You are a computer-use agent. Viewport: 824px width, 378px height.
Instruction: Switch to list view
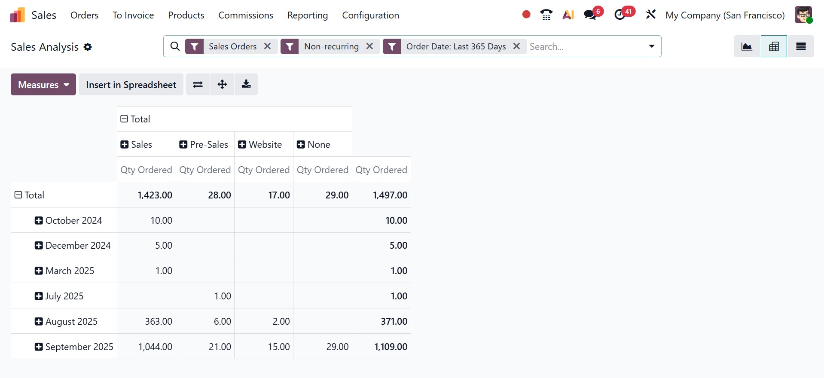(x=801, y=46)
